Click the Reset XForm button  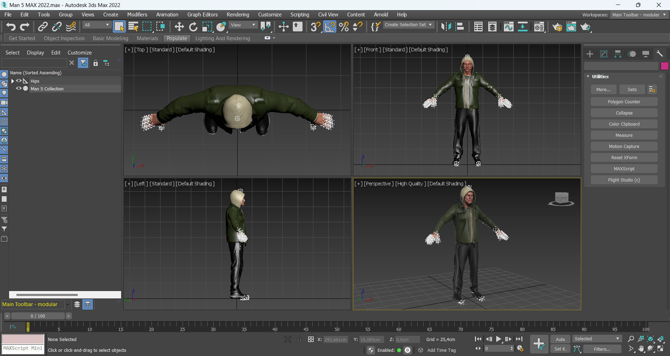coord(624,158)
